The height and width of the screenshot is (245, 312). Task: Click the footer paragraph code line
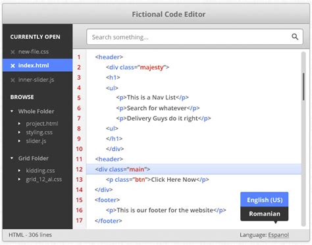click(x=166, y=210)
